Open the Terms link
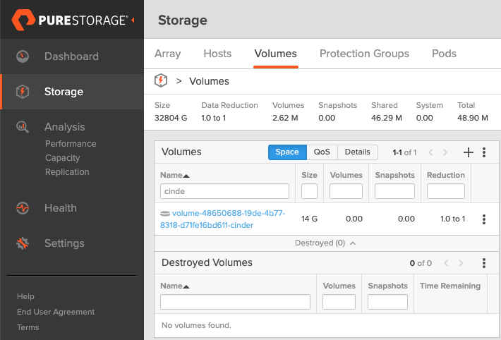 [x=28, y=327]
